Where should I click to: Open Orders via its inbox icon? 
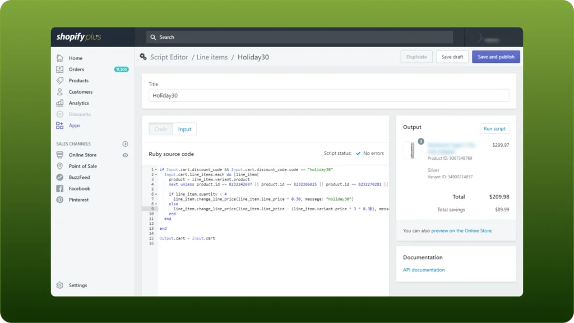tap(60, 70)
